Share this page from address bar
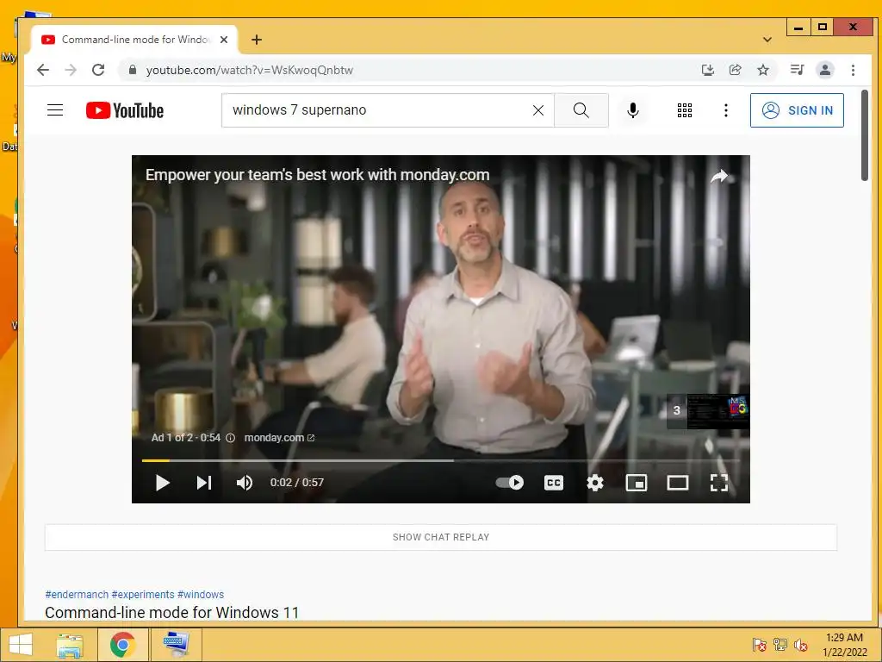 pyautogui.click(x=736, y=70)
